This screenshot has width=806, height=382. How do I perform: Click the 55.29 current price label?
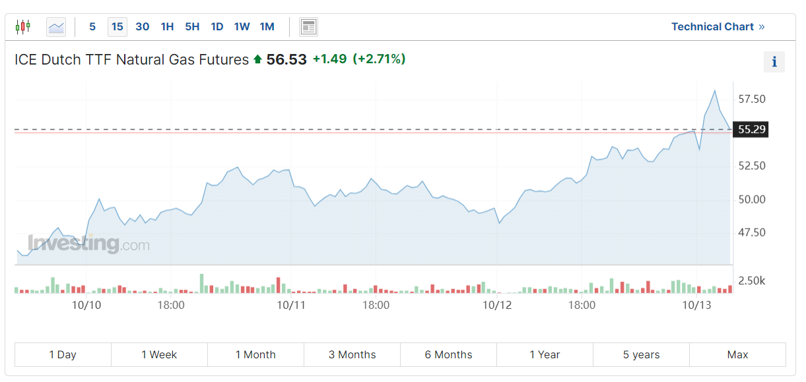point(751,129)
